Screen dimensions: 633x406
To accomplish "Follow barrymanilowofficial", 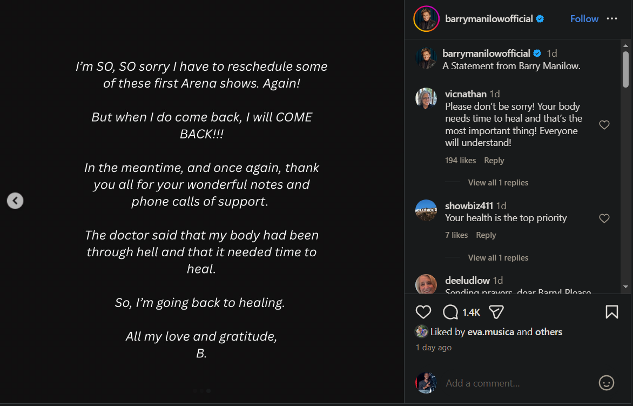I will coord(584,19).
